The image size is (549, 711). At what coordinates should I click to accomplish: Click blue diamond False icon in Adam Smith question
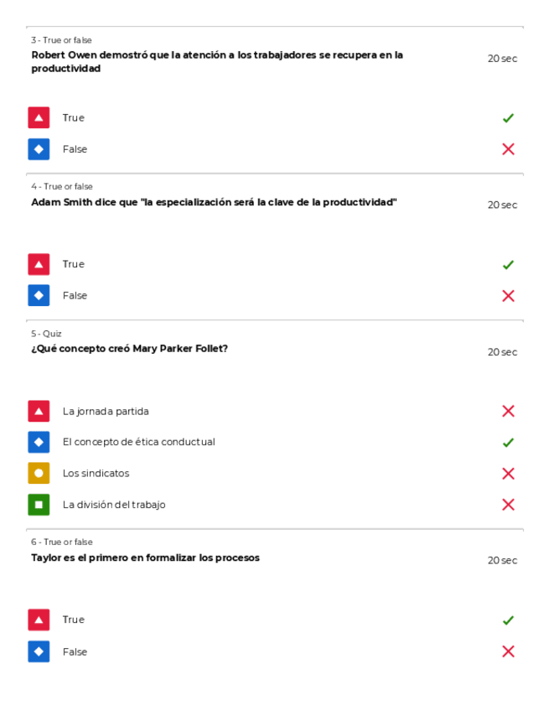39,295
